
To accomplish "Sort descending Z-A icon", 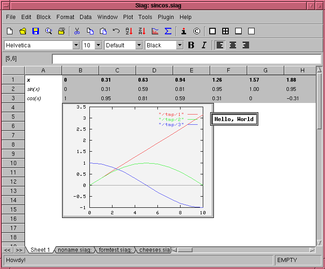I will (x=142, y=31).
